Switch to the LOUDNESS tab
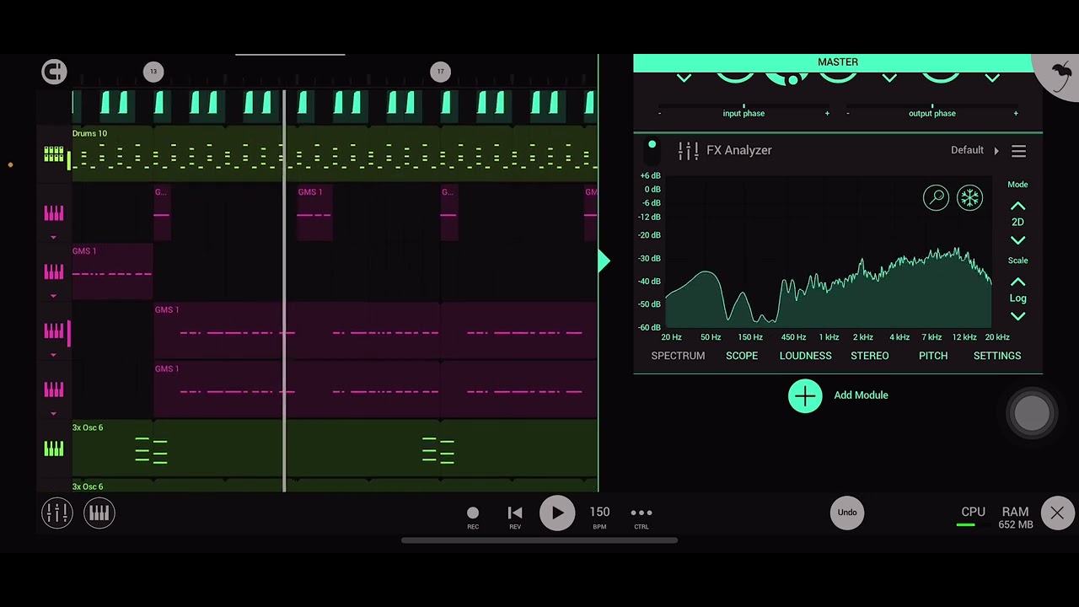Image resolution: width=1079 pixels, height=607 pixels. pos(805,356)
